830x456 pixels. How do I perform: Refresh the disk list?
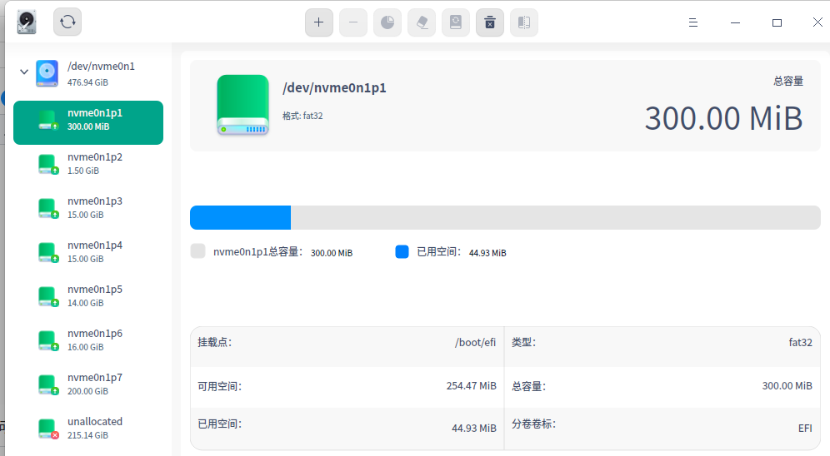[67, 22]
